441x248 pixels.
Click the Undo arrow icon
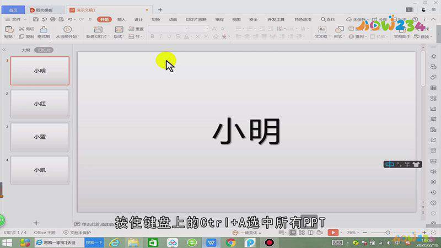[x=70, y=19]
